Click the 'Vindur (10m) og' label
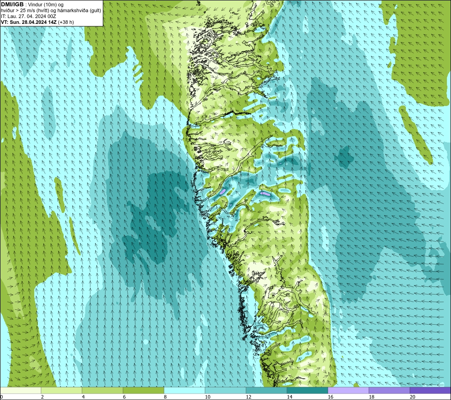451x400 pixels. (x=46, y=5)
